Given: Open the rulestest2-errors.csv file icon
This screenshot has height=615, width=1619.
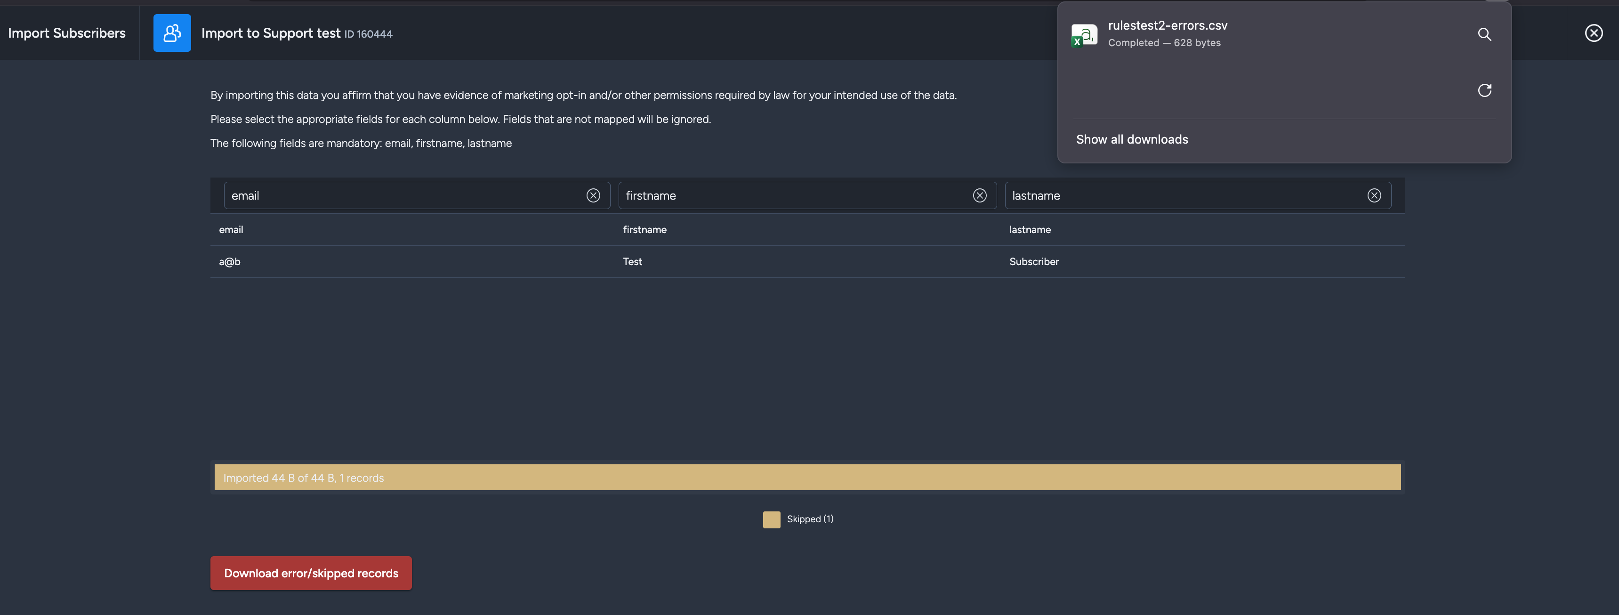Looking at the screenshot, I should tap(1084, 34).
